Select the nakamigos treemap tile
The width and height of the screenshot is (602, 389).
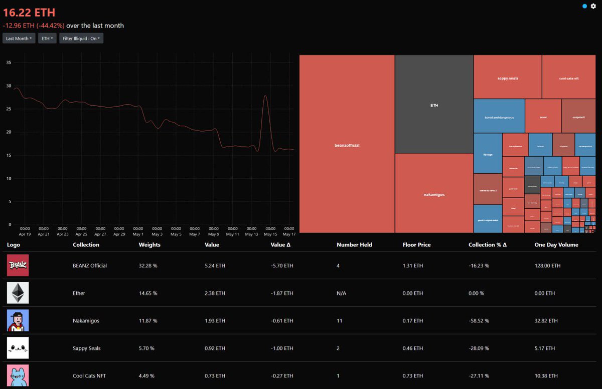pos(434,193)
